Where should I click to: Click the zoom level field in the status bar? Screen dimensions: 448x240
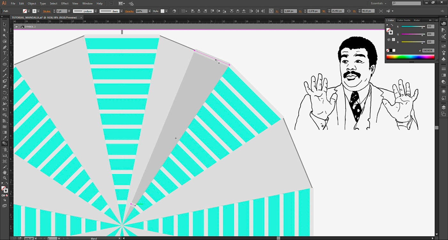29,238
